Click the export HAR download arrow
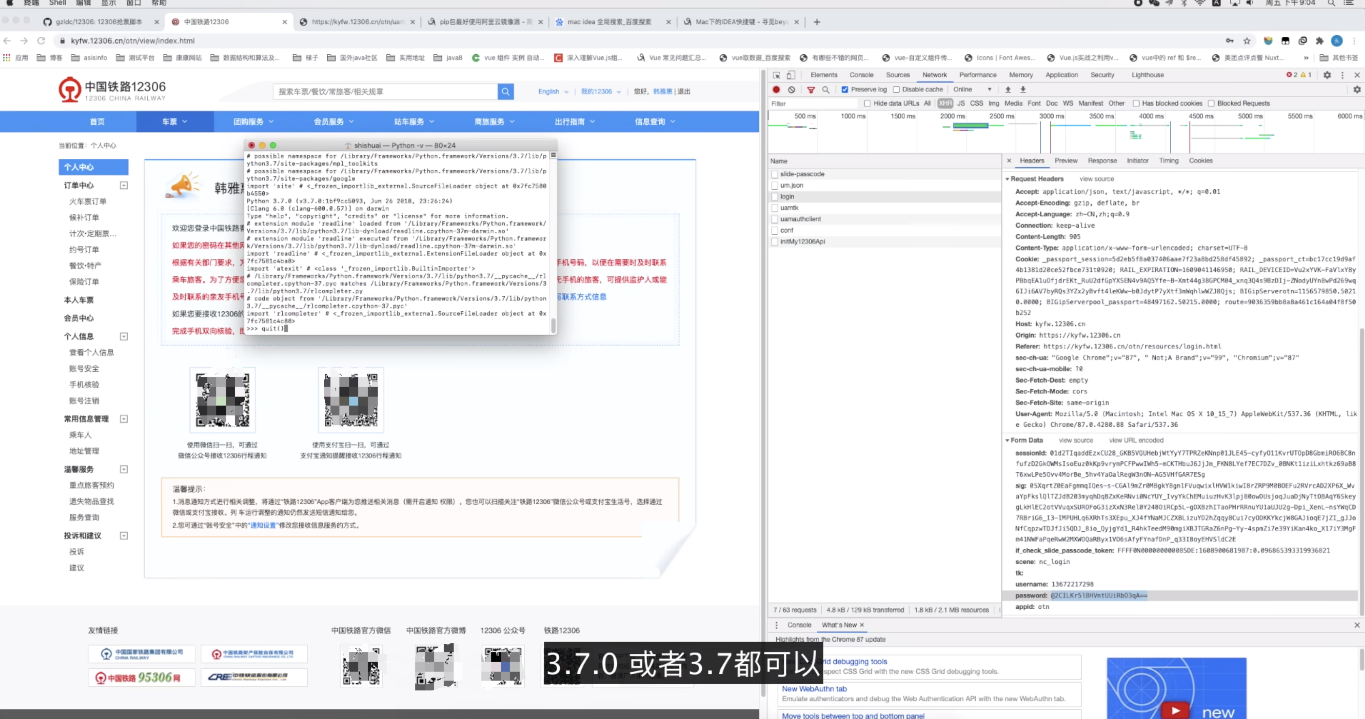The width and height of the screenshot is (1365, 719). point(1023,89)
